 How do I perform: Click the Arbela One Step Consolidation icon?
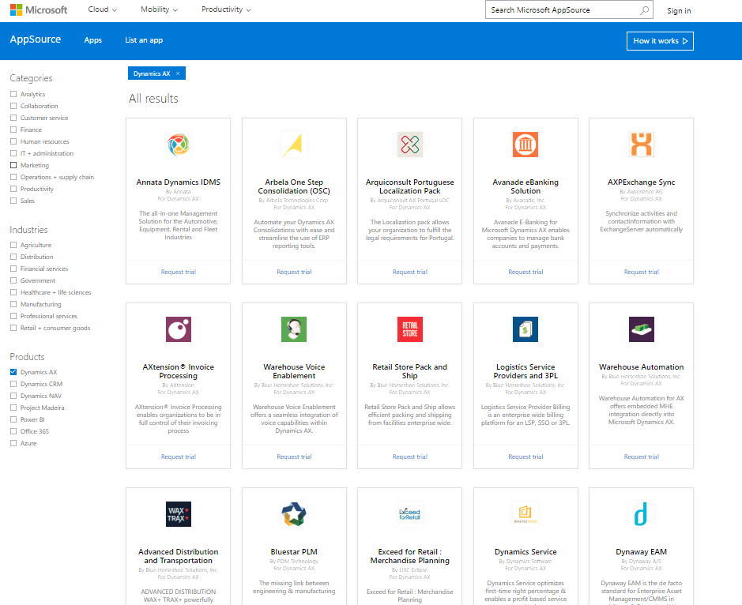(294, 145)
